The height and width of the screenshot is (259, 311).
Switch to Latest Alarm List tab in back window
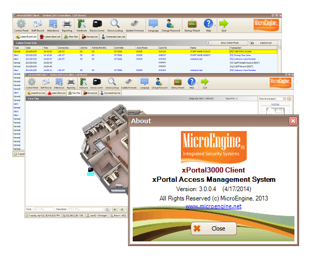point(50,37)
